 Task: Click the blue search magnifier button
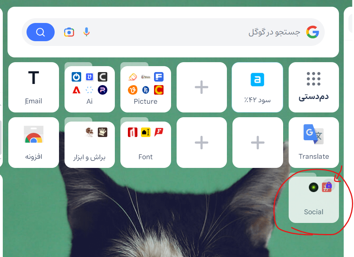tap(40, 32)
